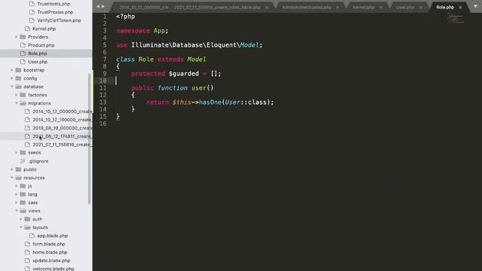The image size is (482, 271).
Task: Click the file icon beside home.blade.php
Action: pos(27,252)
